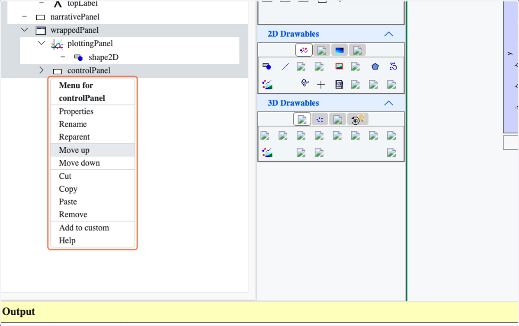The height and width of the screenshot is (326, 519).
Task: Expand the controlPanel tree node
Action: [x=42, y=70]
